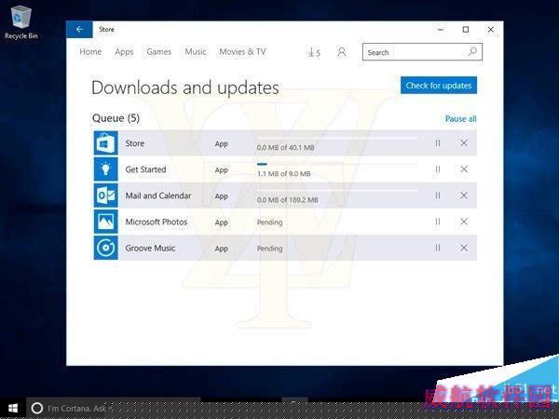Click the Queue (5) heading
The width and height of the screenshot is (559, 419).
click(116, 118)
